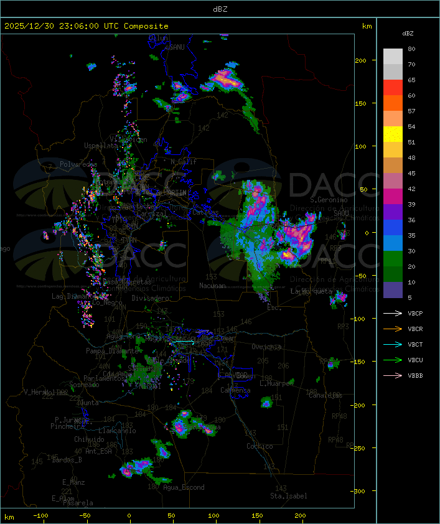Click the Nacunan place label
The height and width of the screenshot is (524, 440).
coord(212,286)
